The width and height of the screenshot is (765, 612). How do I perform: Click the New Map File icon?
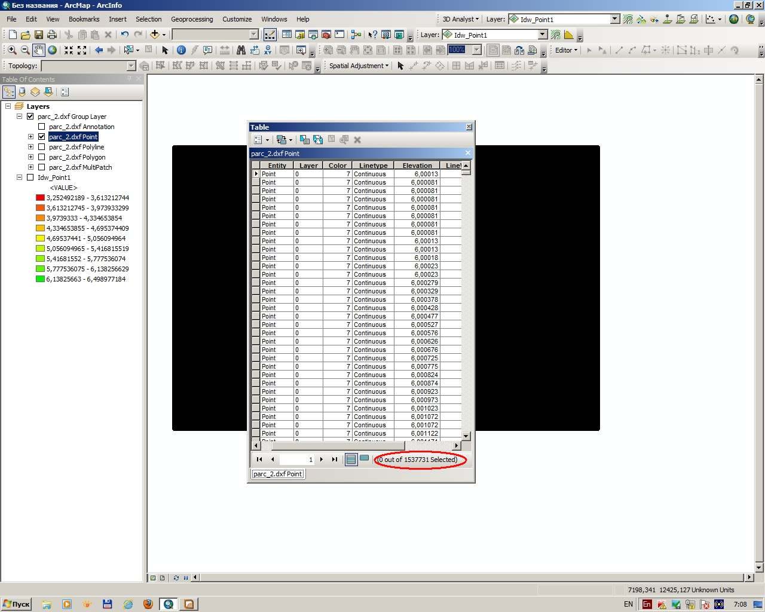click(12, 35)
